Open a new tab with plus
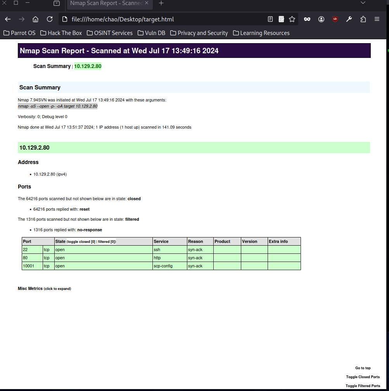Image resolution: width=389 pixels, height=391 pixels. tap(161, 3)
